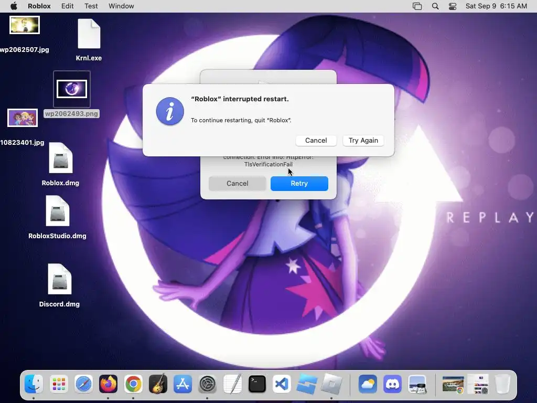Click Retry in the connection error dialog
This screenshot has height=403, width=537.
coord(299,183)
